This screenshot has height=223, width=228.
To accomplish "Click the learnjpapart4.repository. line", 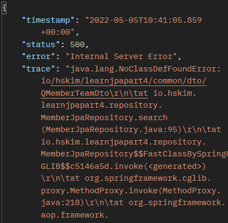I will pyautogui.click(x=101, y=105).
